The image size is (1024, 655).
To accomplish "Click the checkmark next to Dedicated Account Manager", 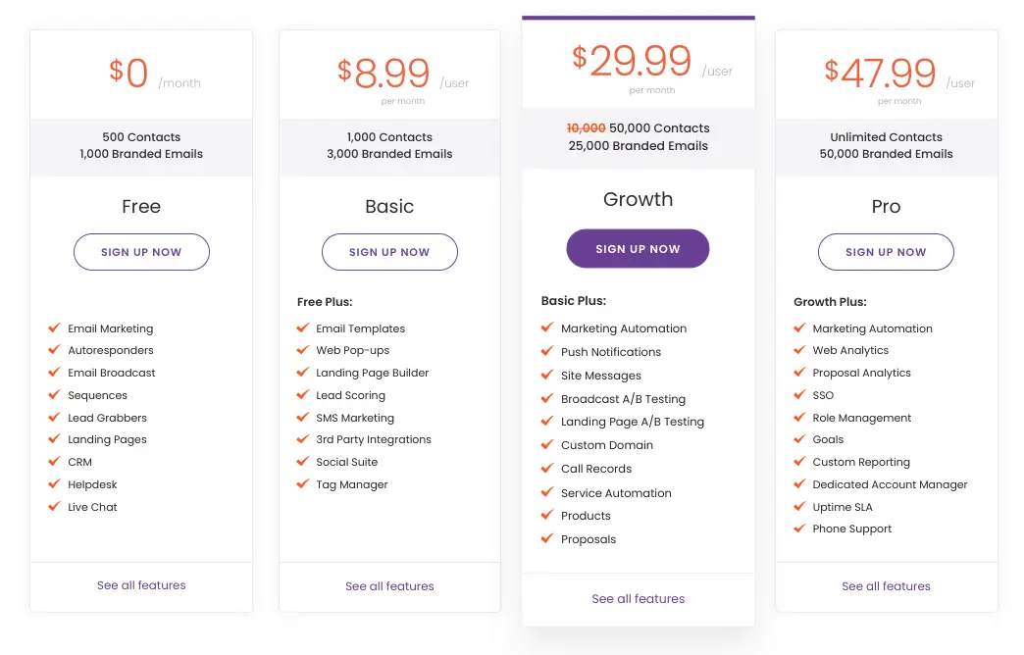I will click(x=799, y=484).
